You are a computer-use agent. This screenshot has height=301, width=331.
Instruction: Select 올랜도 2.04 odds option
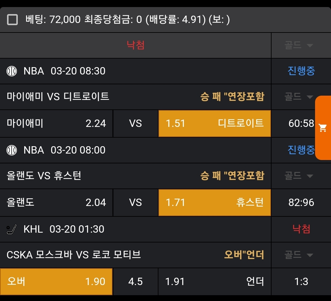coord(56,203)
